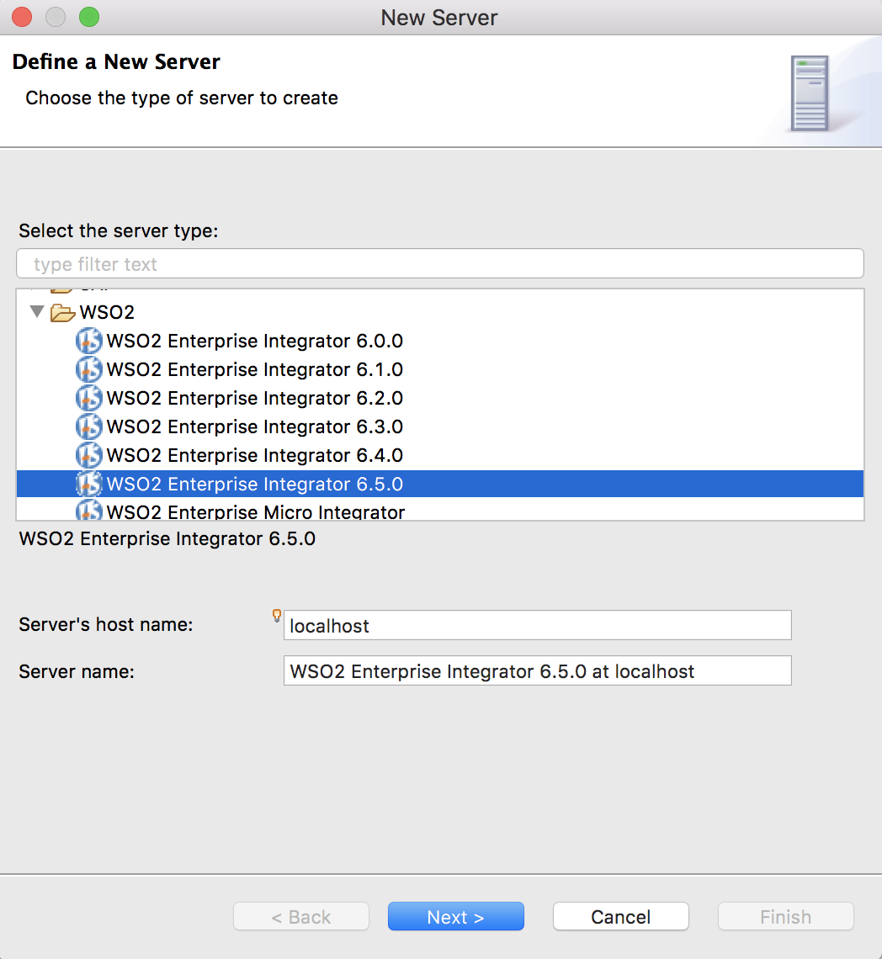Click the WSO2 Enterprise Micro Integrator icon
Viewport: 882px width, 959px height.
point(88,510)
